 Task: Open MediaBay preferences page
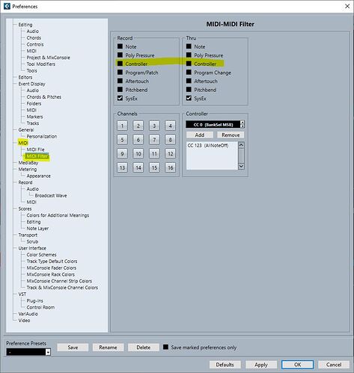click(x=28, y=163)
